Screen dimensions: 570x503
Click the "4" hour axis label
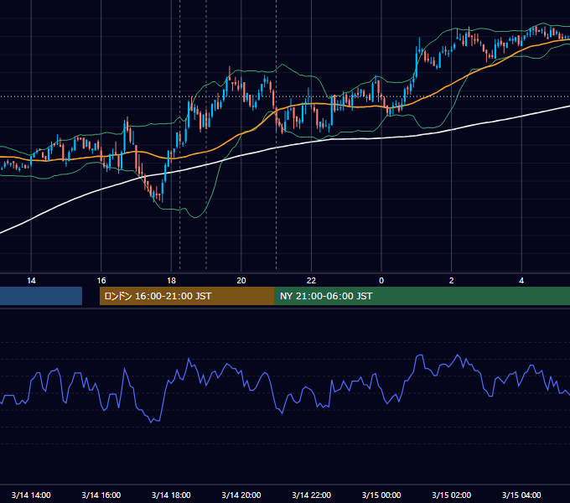521,281
